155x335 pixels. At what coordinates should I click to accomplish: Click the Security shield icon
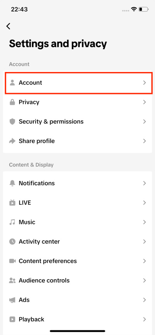coord(12,121)
